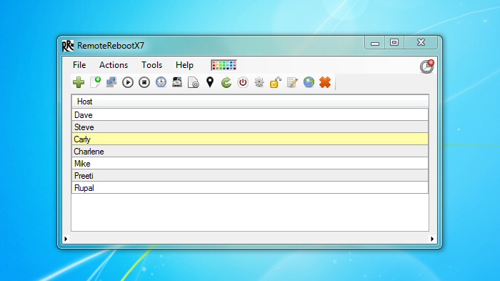
Task: Select the Steve host row
Action: click(x=250, y=127)
